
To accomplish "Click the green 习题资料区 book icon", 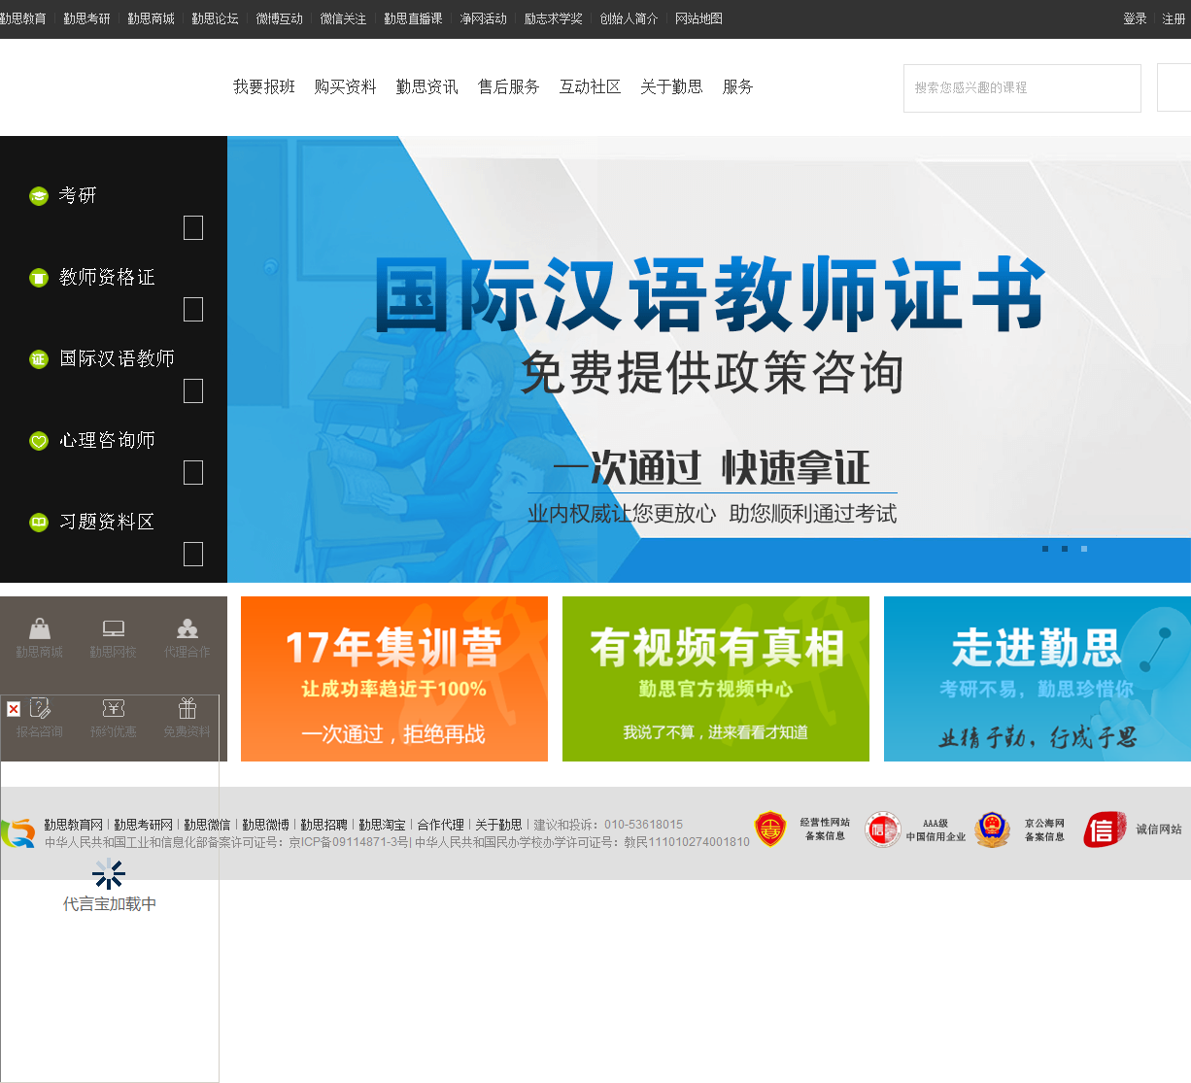I will tap(39, 523).
